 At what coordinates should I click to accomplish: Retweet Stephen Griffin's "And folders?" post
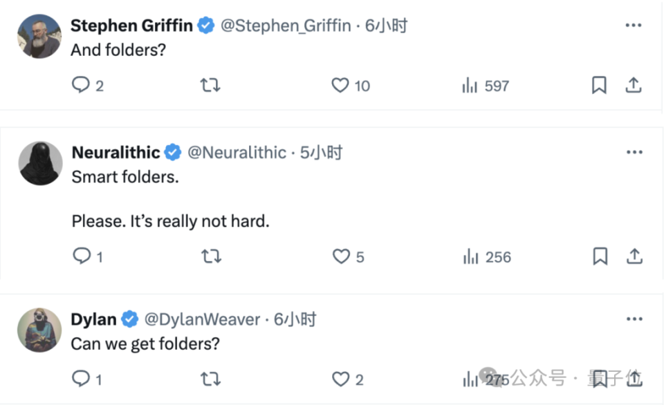tap(210, 85)
